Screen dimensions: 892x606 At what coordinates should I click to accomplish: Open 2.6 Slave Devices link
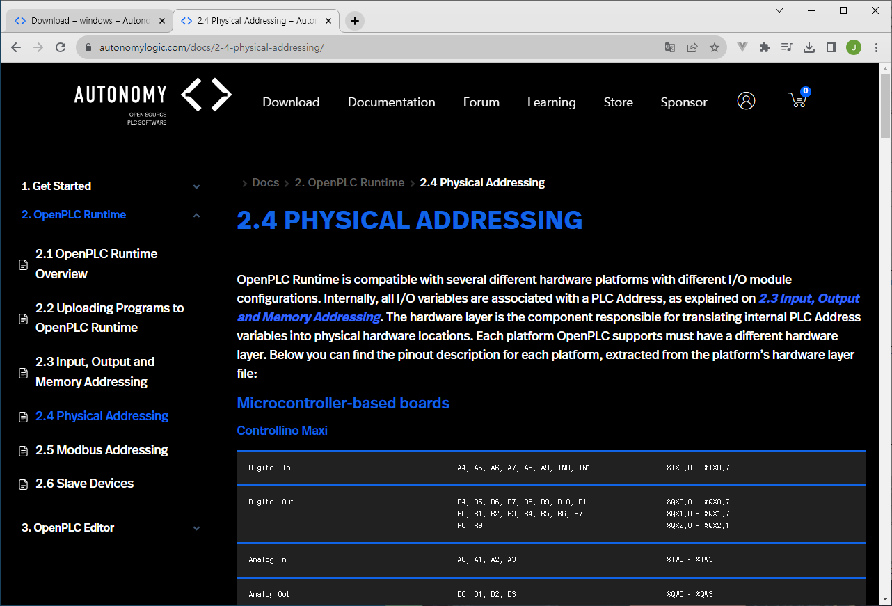[85, 484]
